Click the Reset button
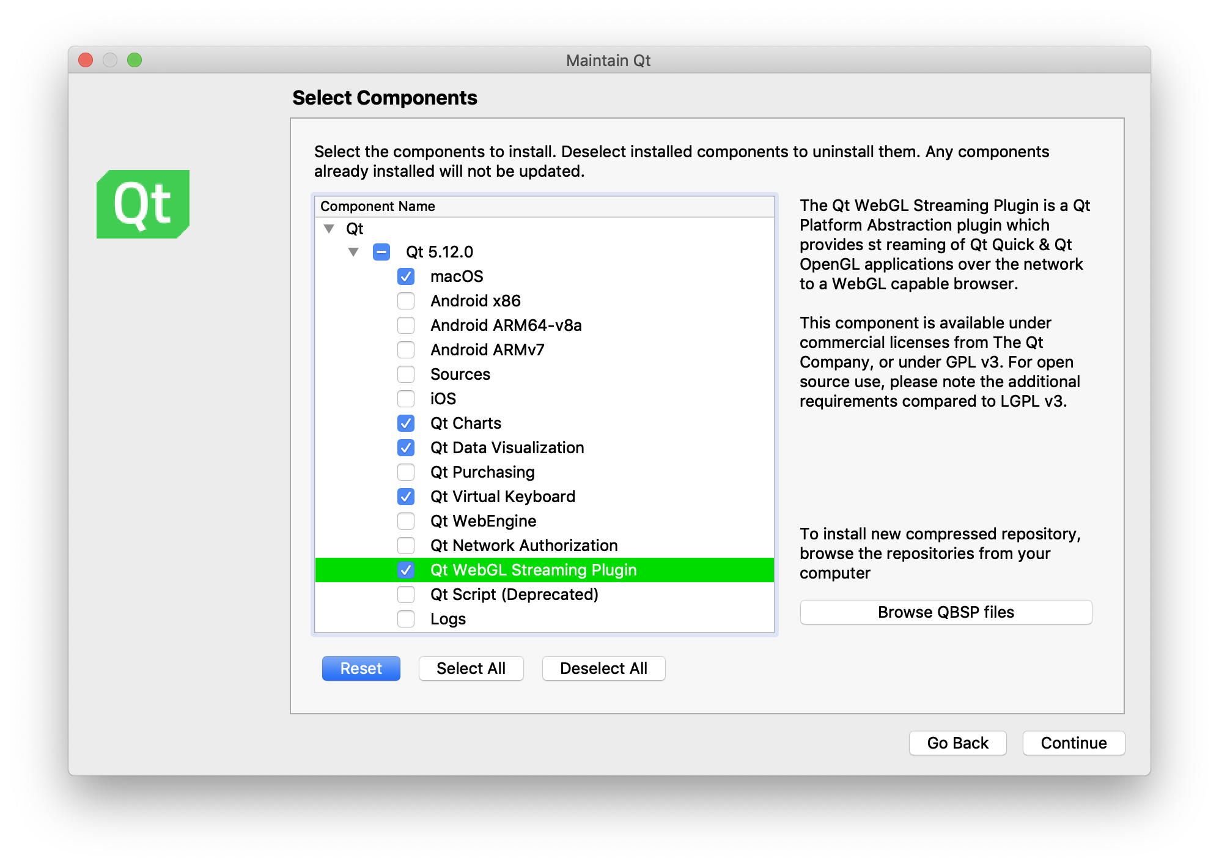 [x=361, y=669]
